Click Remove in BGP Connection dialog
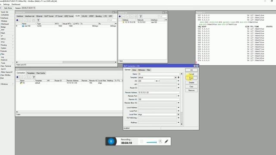This screenshot has width=276, height=155. coord(191,90)
